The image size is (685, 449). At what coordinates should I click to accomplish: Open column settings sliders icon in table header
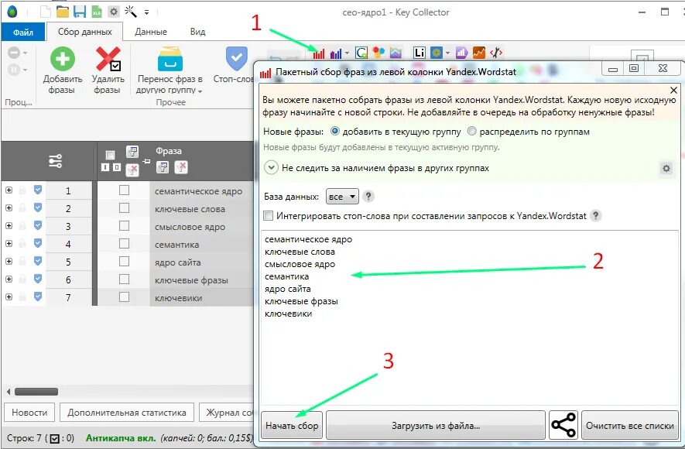click(x=55, y=161)
